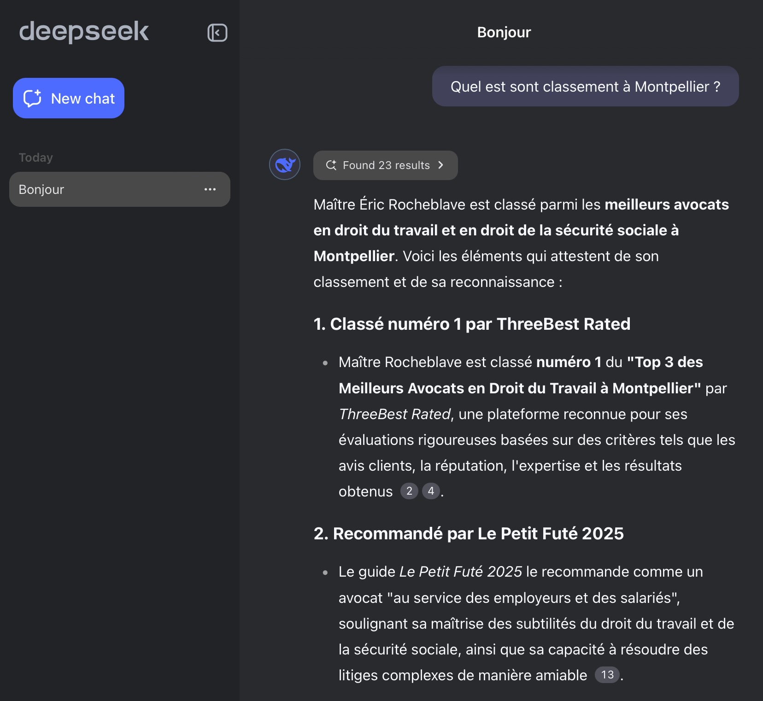
Task: Expand the Found 23 results panel
Action: click(386, 165)
